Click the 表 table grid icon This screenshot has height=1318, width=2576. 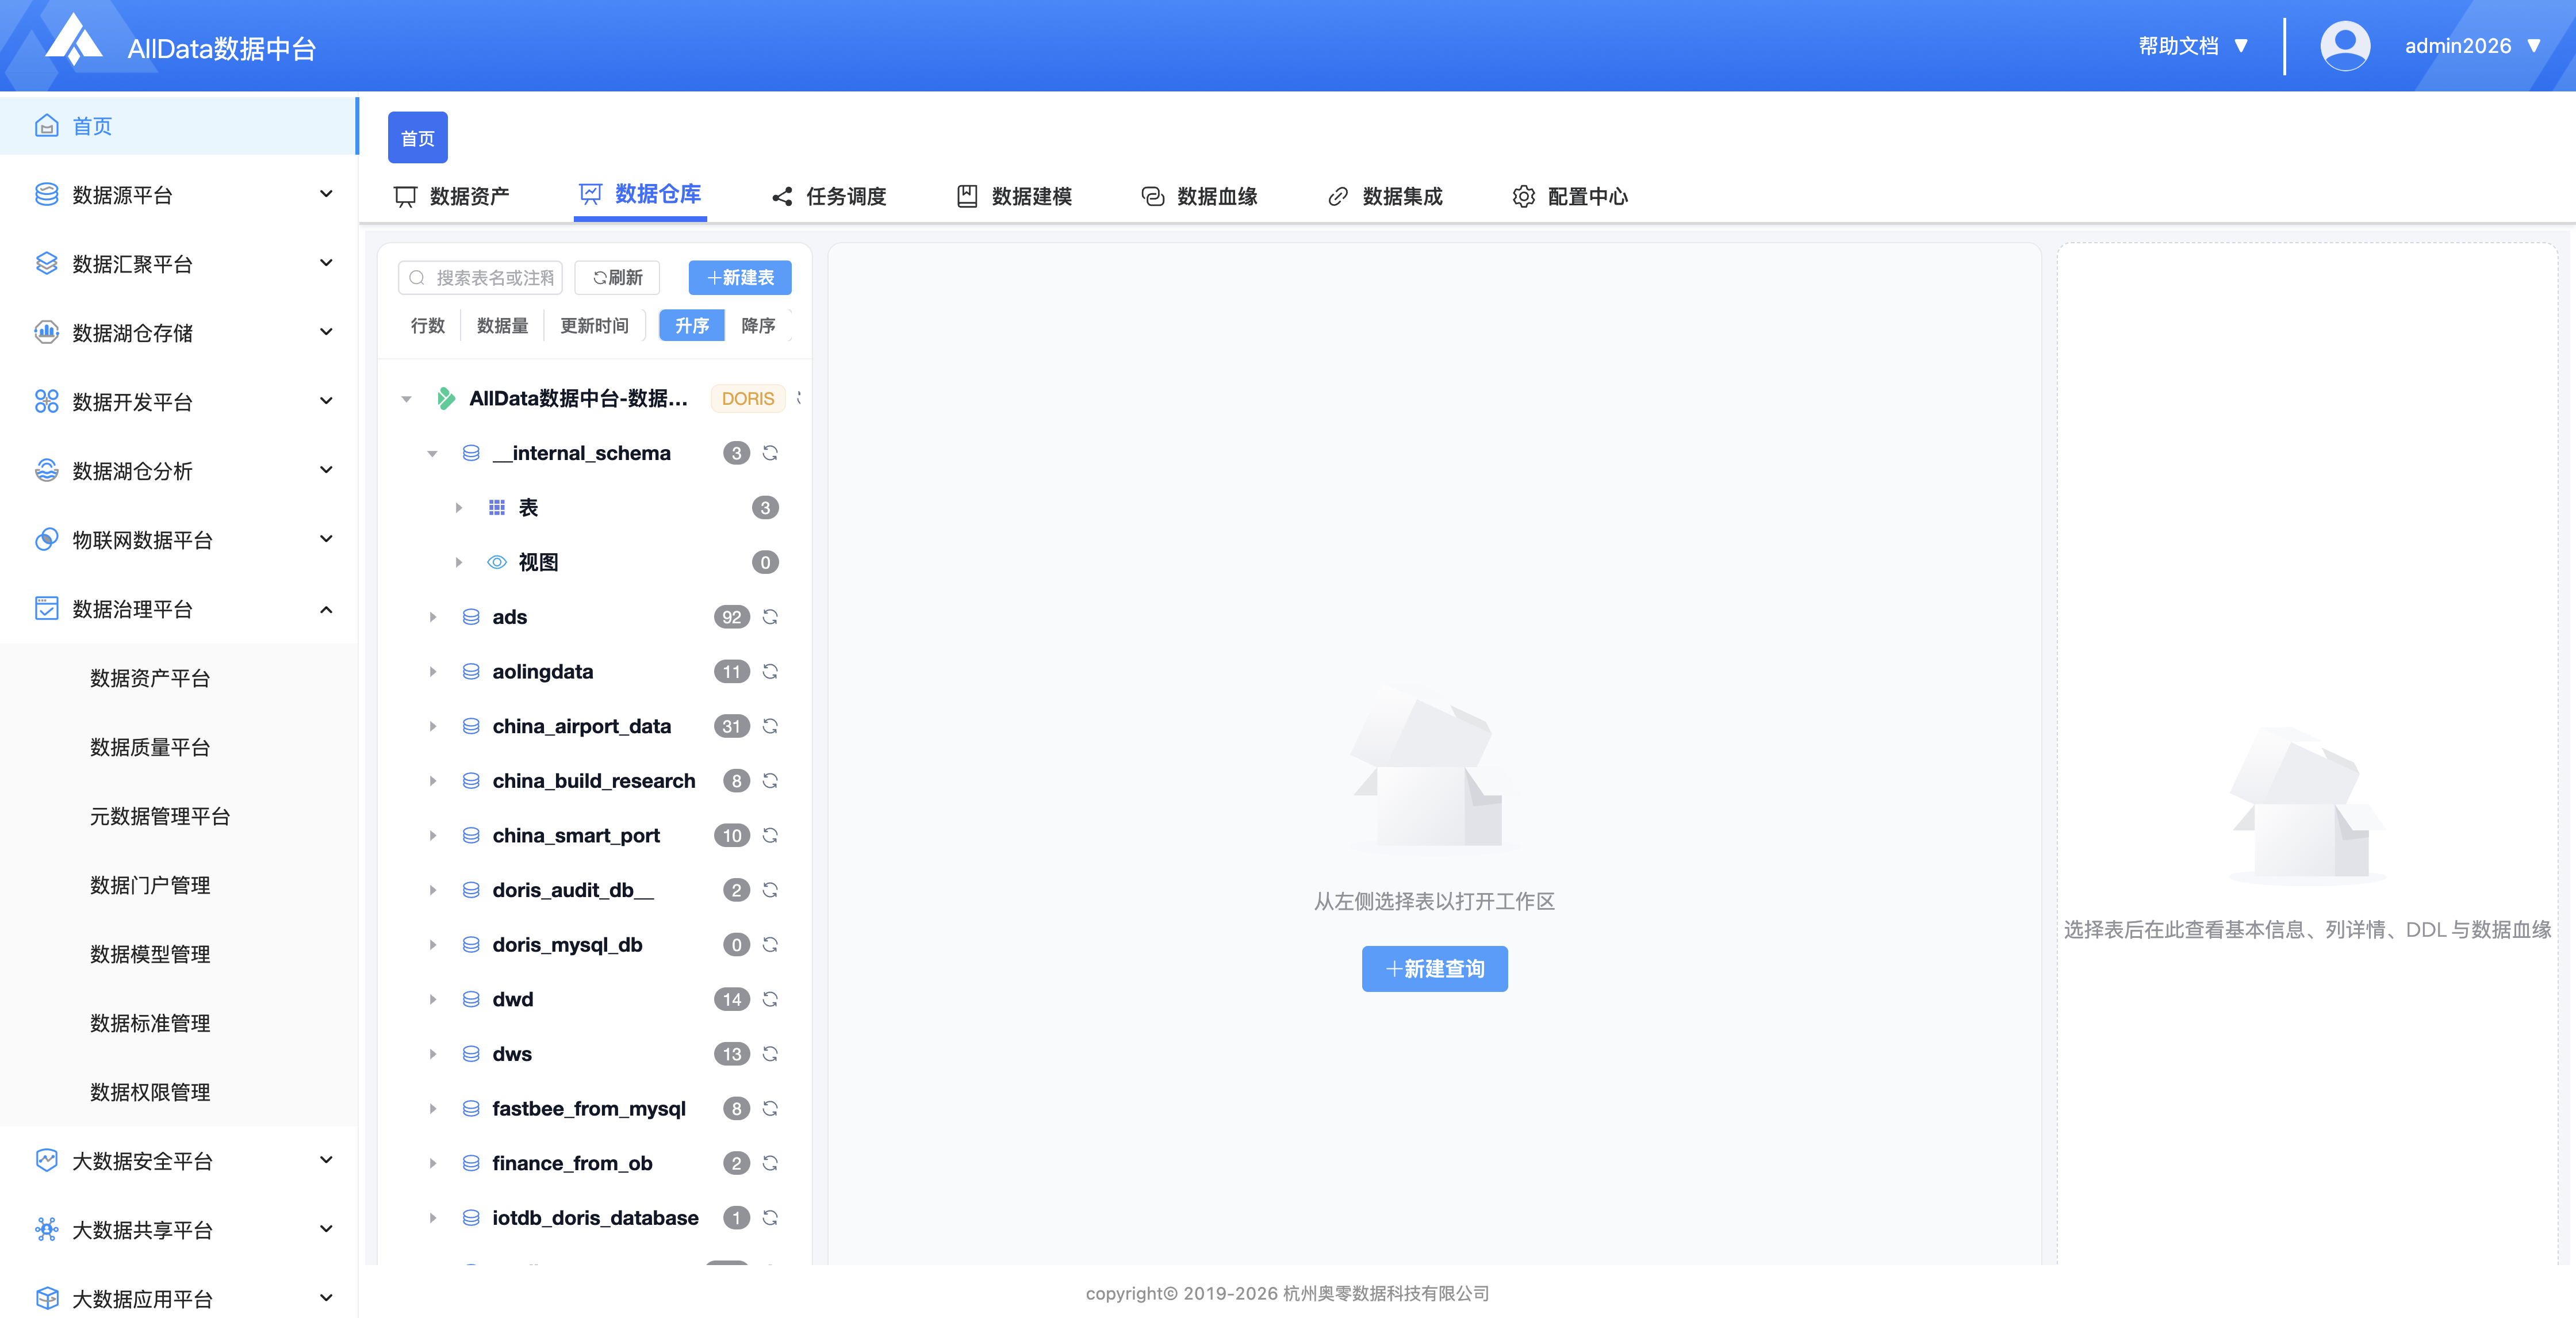point(497,508)
